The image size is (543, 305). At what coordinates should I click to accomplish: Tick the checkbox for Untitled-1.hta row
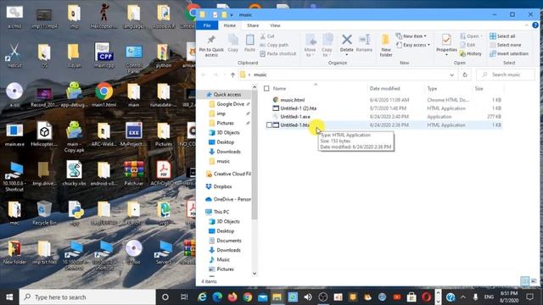point(269,125)
